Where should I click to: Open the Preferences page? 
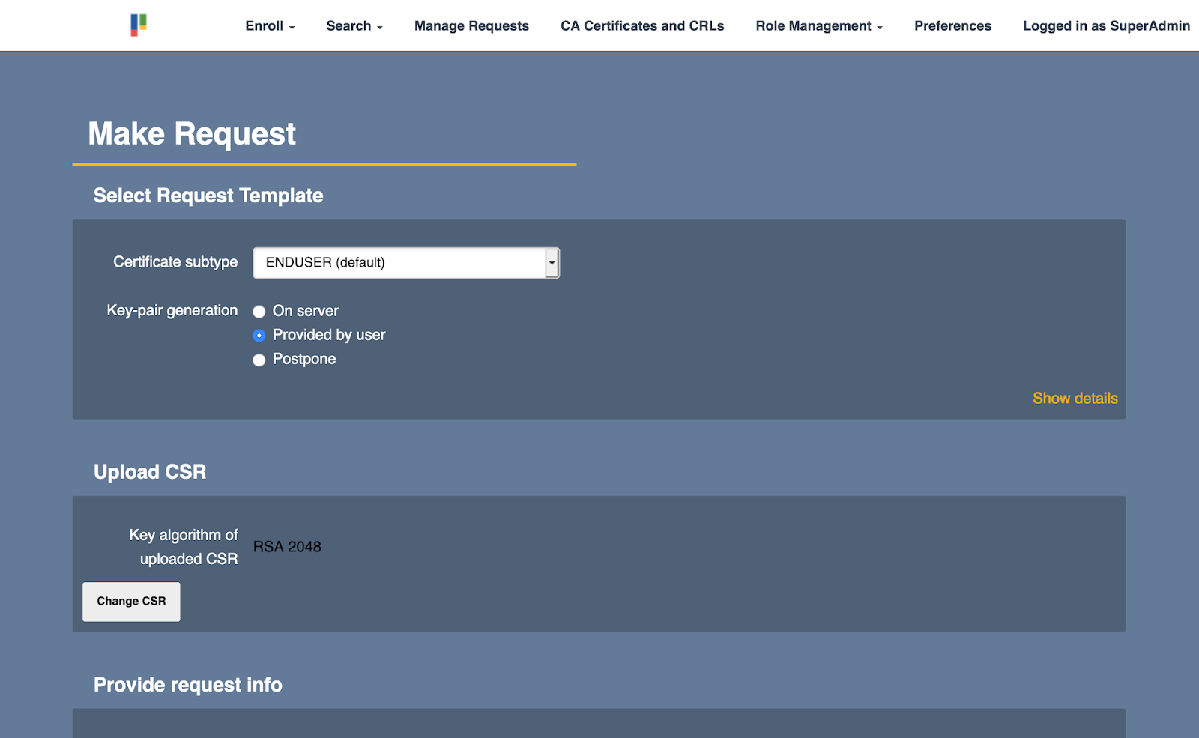[x=952, y=25]
